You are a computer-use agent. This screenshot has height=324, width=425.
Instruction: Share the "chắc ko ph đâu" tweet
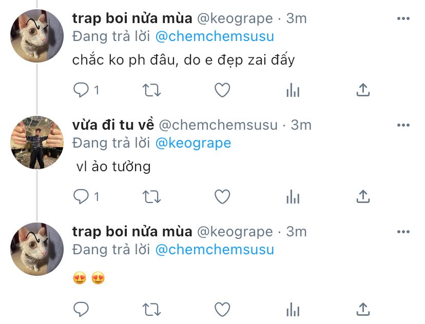pos(363,91)
